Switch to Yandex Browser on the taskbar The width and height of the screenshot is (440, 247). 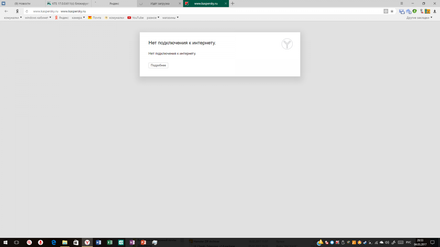[87, 242]
